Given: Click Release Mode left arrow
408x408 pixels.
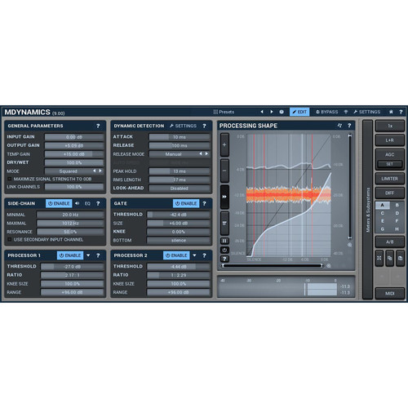Looking at the screenshot, I should pyautogui.click(x=201, y=154).
